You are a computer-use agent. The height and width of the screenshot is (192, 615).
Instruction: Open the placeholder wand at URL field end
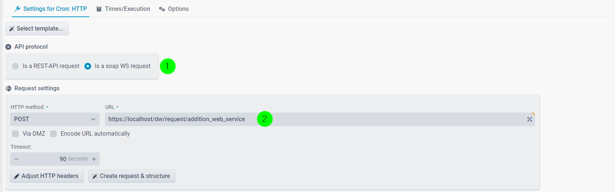(x=530, y=119)
